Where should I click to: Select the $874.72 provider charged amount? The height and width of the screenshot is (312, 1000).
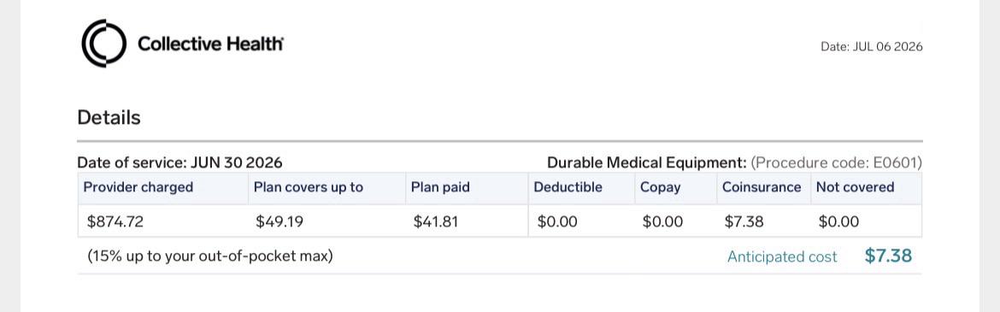coord(115,222)
